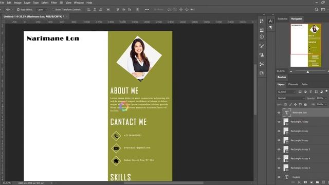Viewport: 329px width, 185px height.
Task: Open the Layer menu
Action: (27, 3)
